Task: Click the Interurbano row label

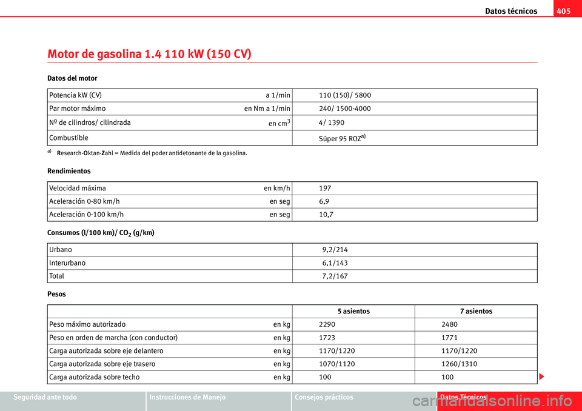Action: point(67,263)
